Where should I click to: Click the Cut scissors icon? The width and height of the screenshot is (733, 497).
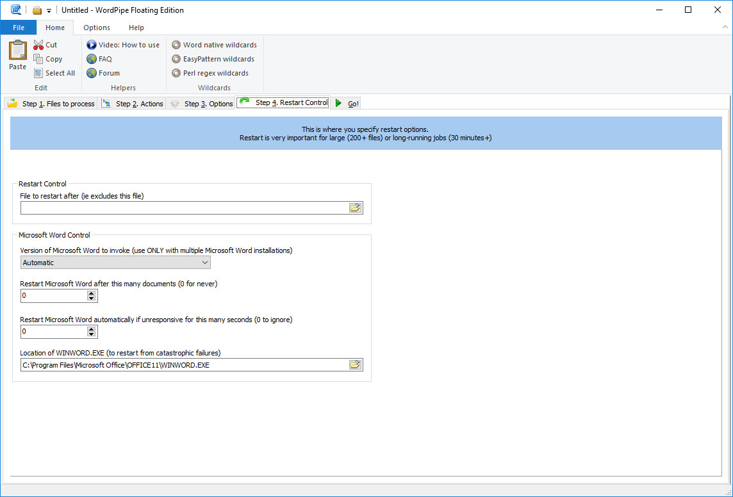[x=38, y=45]
